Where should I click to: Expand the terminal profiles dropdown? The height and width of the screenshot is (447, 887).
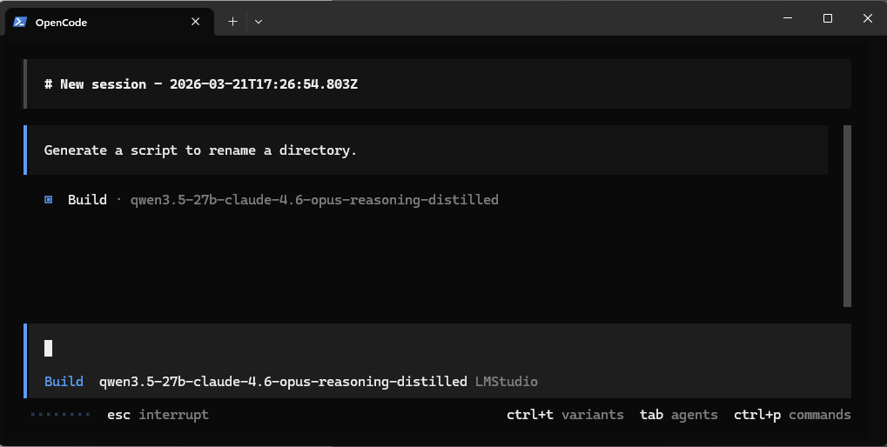259,22
